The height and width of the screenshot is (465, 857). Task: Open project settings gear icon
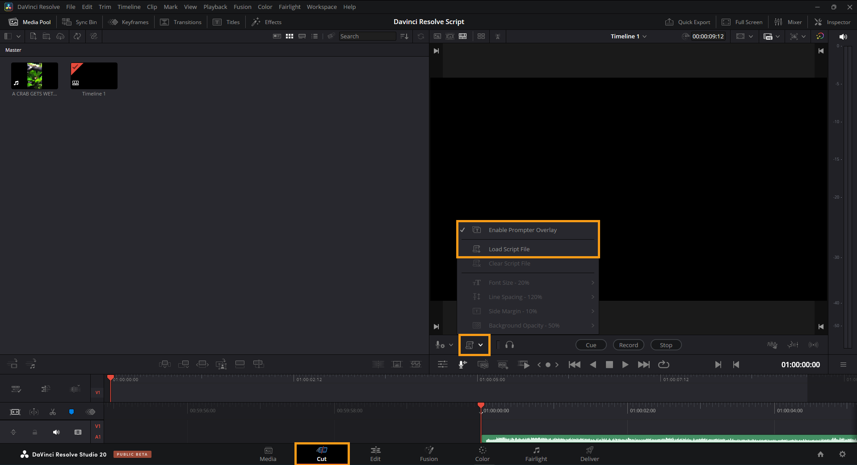tap(842, 454)
